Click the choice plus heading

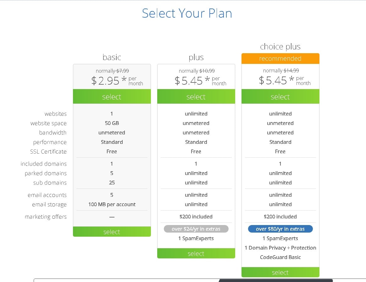[x=280, y=47]
